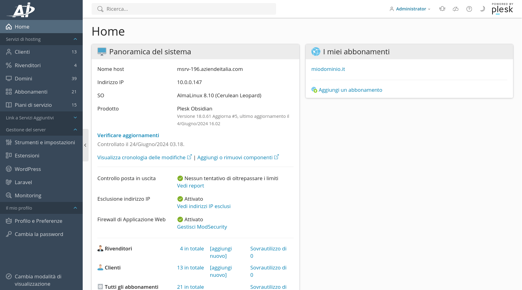Open 21 in totale abbonamenti link
The width and height of the screenshot is (522, 290).
190,287
